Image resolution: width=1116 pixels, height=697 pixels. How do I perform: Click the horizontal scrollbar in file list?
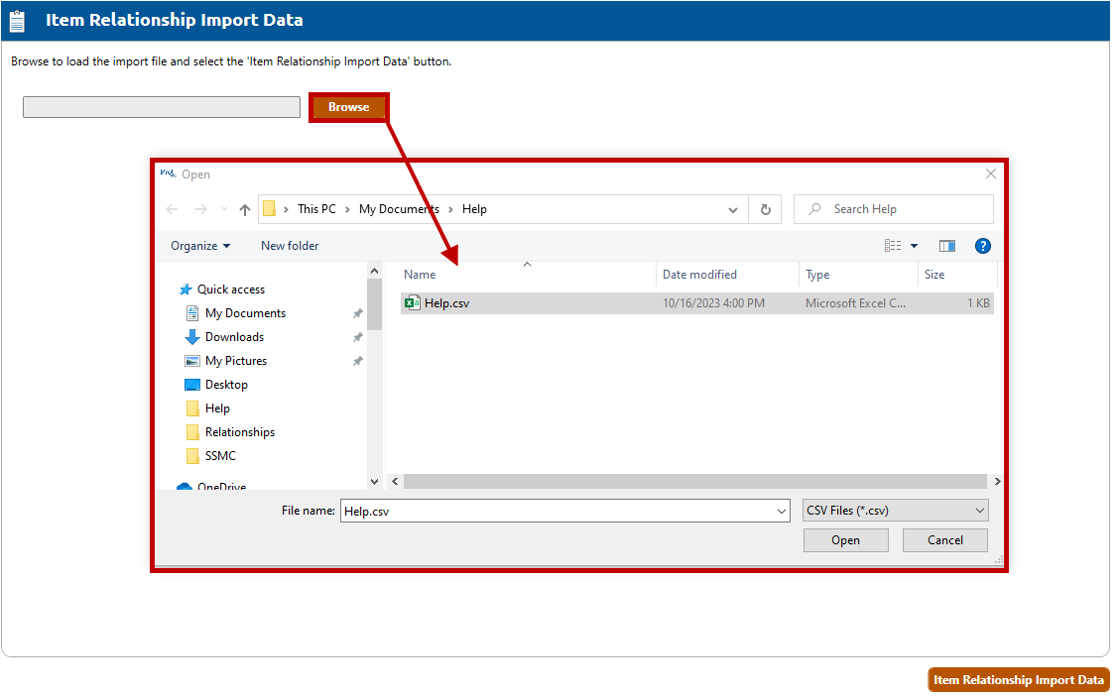click(x=694, y=481)
